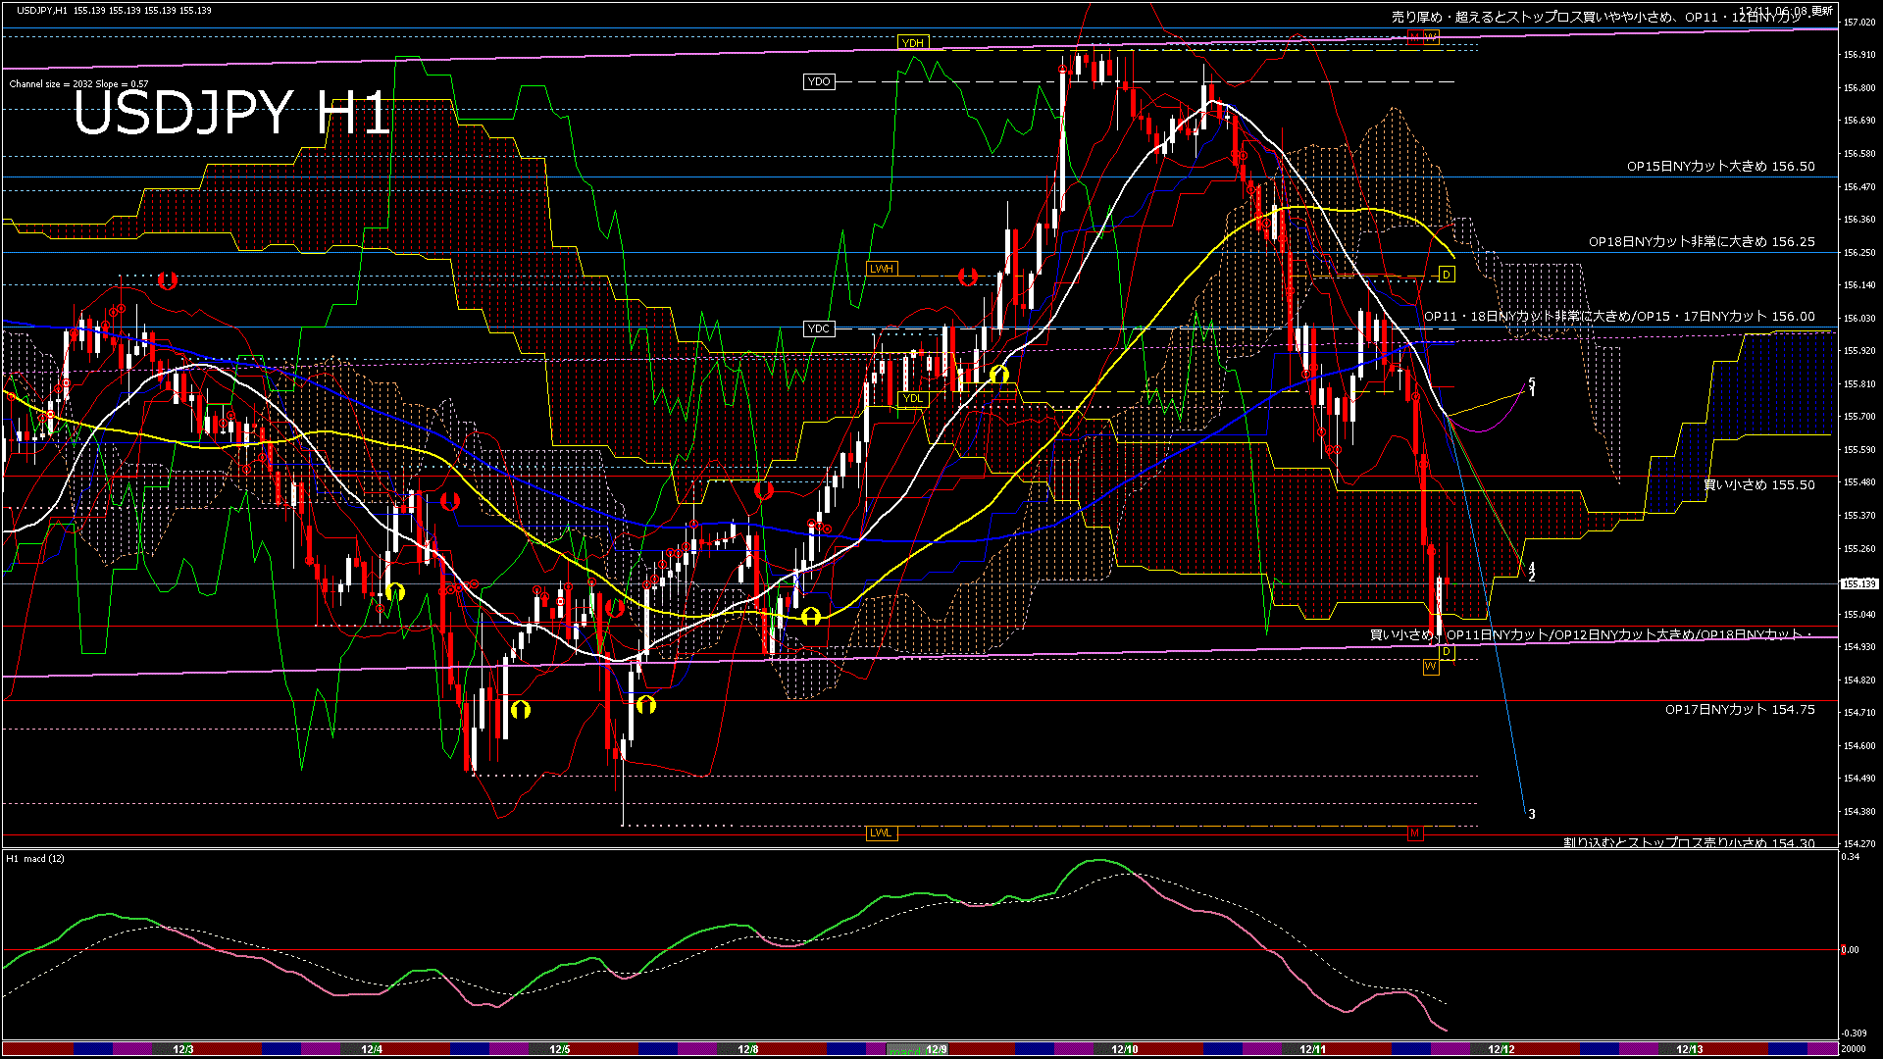Click the YDH yesterday-high label
Viewport: 1883px width, 1059px height.
(912, 43)
